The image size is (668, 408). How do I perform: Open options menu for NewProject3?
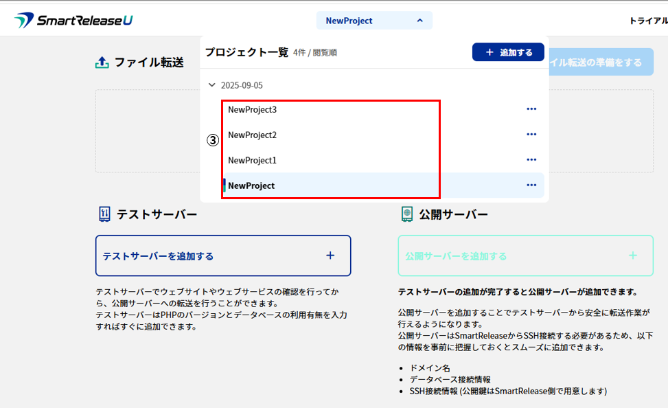click(x=531, y=109)
